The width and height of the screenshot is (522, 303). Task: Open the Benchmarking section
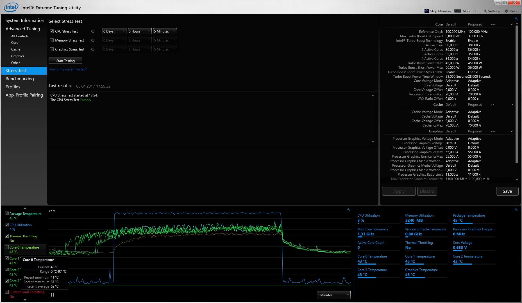[x=20, y=79]
